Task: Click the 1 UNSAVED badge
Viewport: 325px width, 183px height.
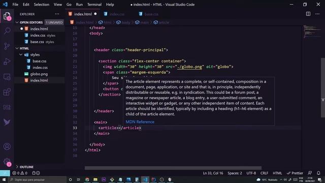Action: (54, 22)
